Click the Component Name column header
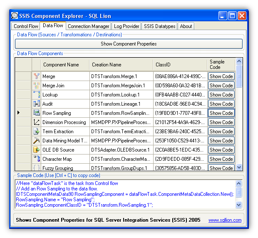 (x=65, y=65)
